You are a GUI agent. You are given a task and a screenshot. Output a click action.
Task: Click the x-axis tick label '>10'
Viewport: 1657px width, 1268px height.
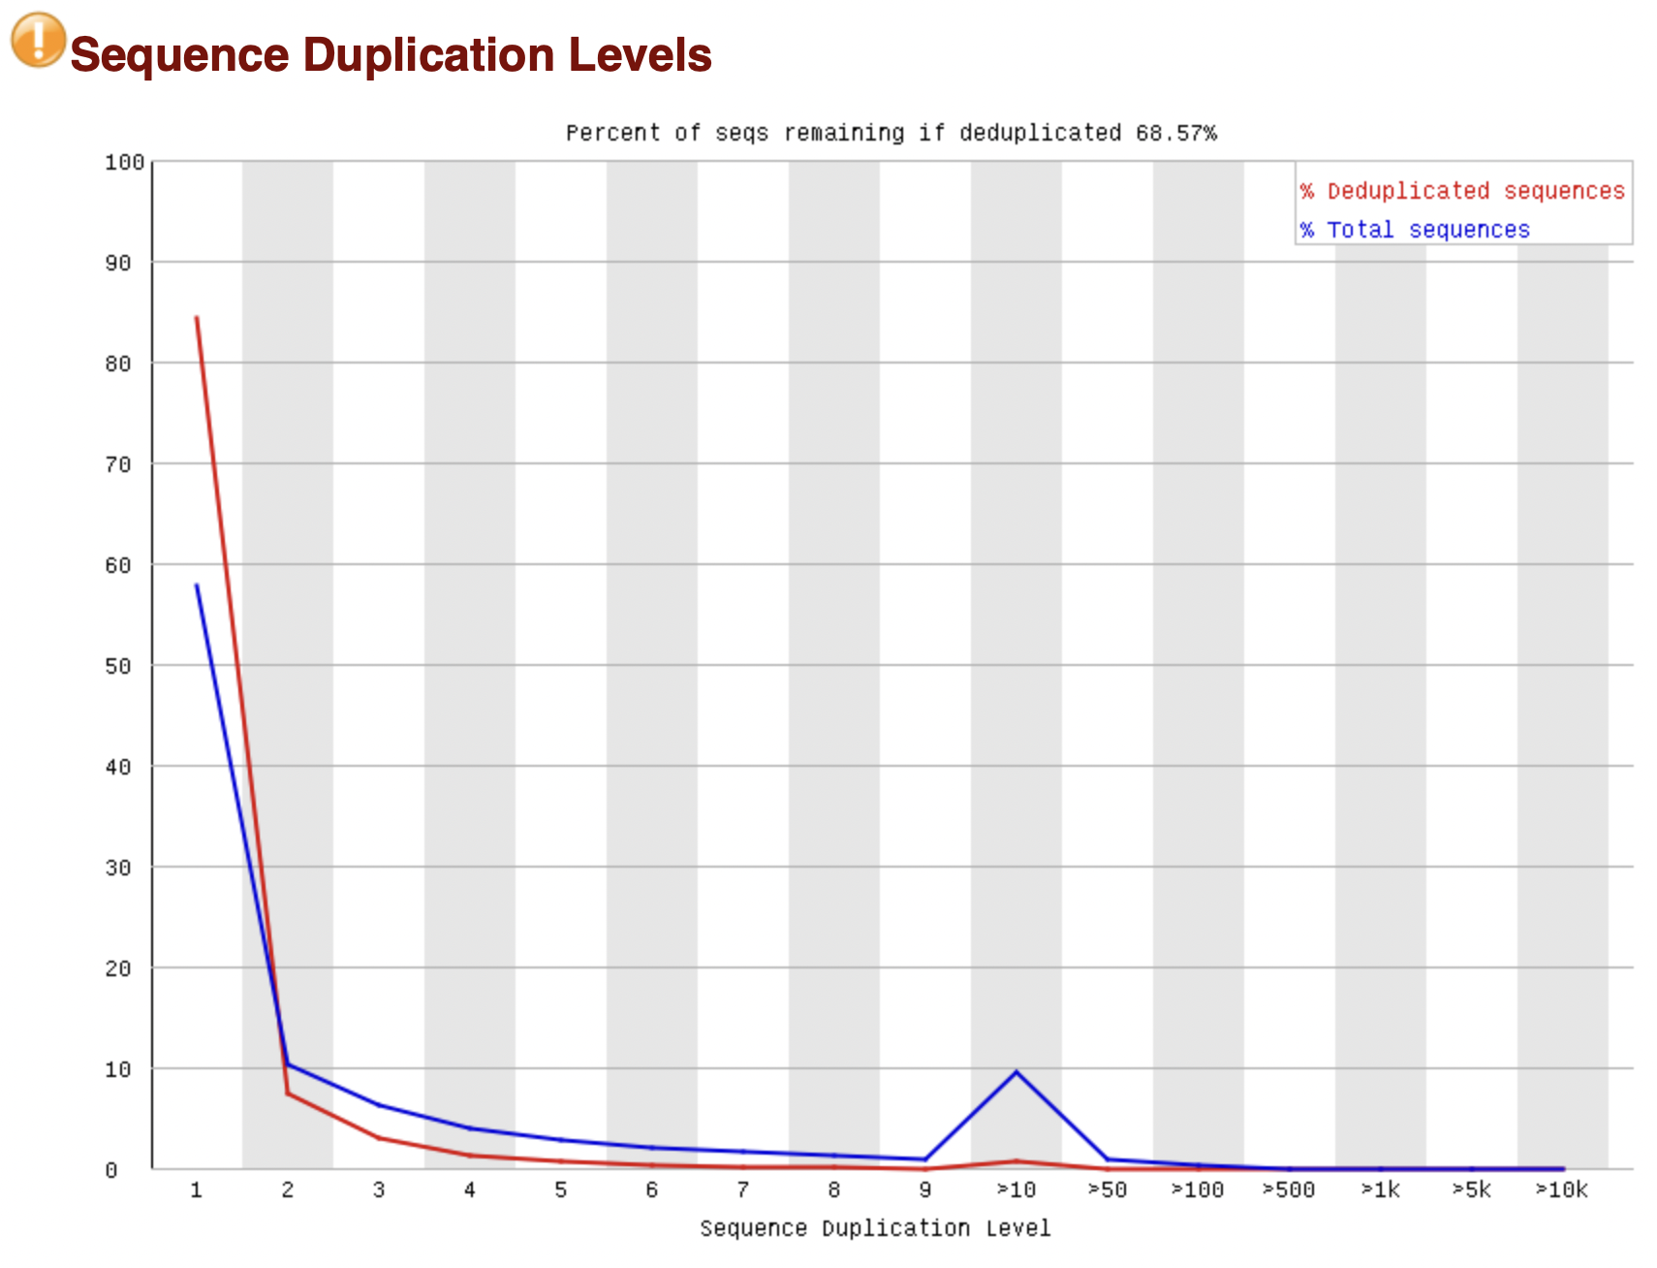coord(1016,1189)
